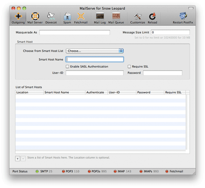Image resolution: width=205 pixels, height=188 pixels.
Task: Click the red Fetchmail status light
Action: (167, 171)
